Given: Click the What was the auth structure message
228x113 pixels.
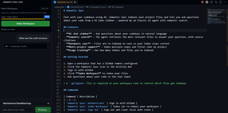Looking at the screenshot, I should click(x=33, y=38).
